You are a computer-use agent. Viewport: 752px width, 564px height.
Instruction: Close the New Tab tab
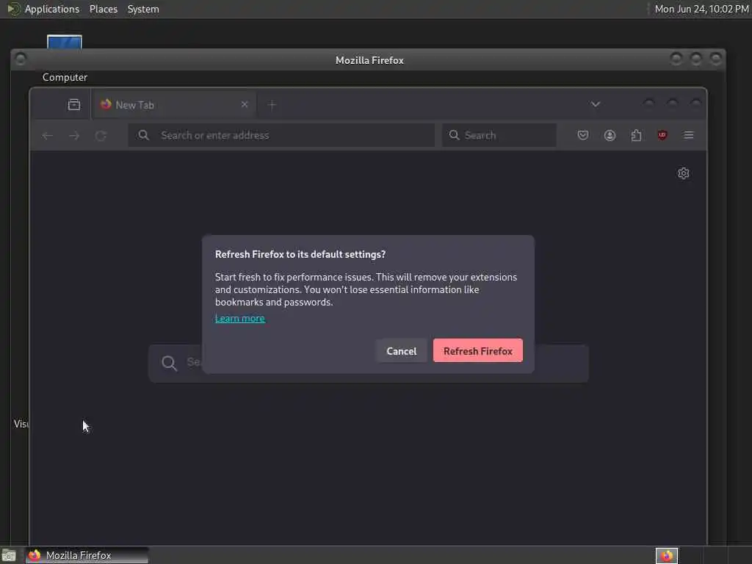pos(245,104)
